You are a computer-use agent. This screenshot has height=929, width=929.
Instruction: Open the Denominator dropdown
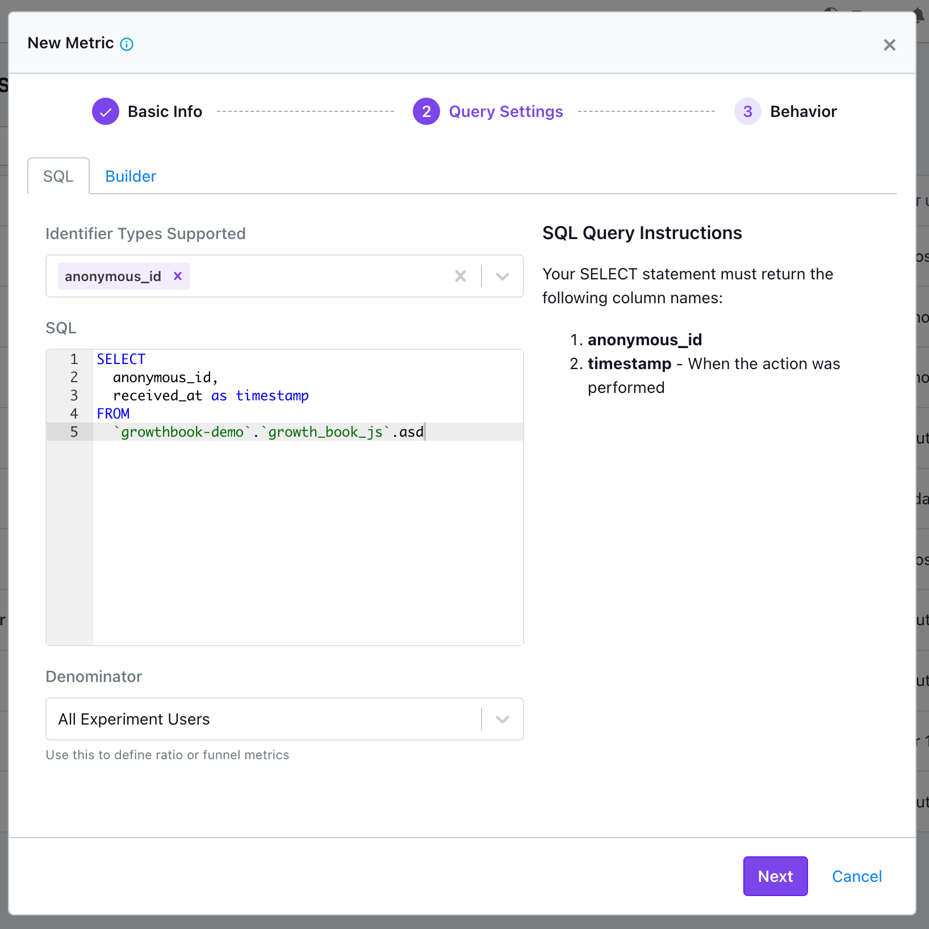(x=502, y=719)
